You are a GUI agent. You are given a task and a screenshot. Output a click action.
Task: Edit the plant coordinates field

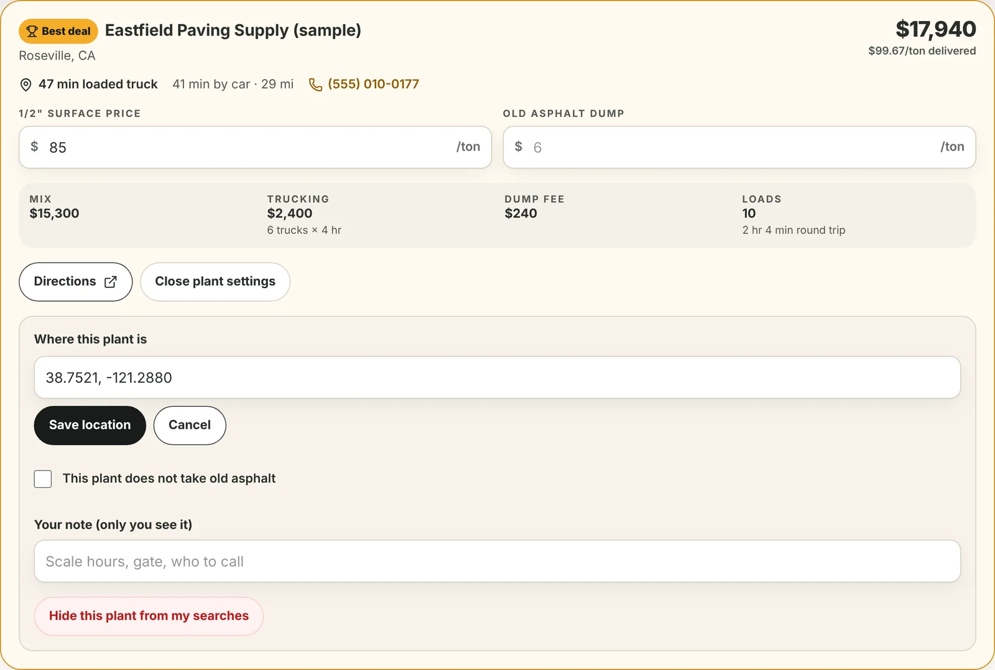point(497,378)
